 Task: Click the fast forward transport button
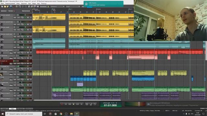click(78, 104)
